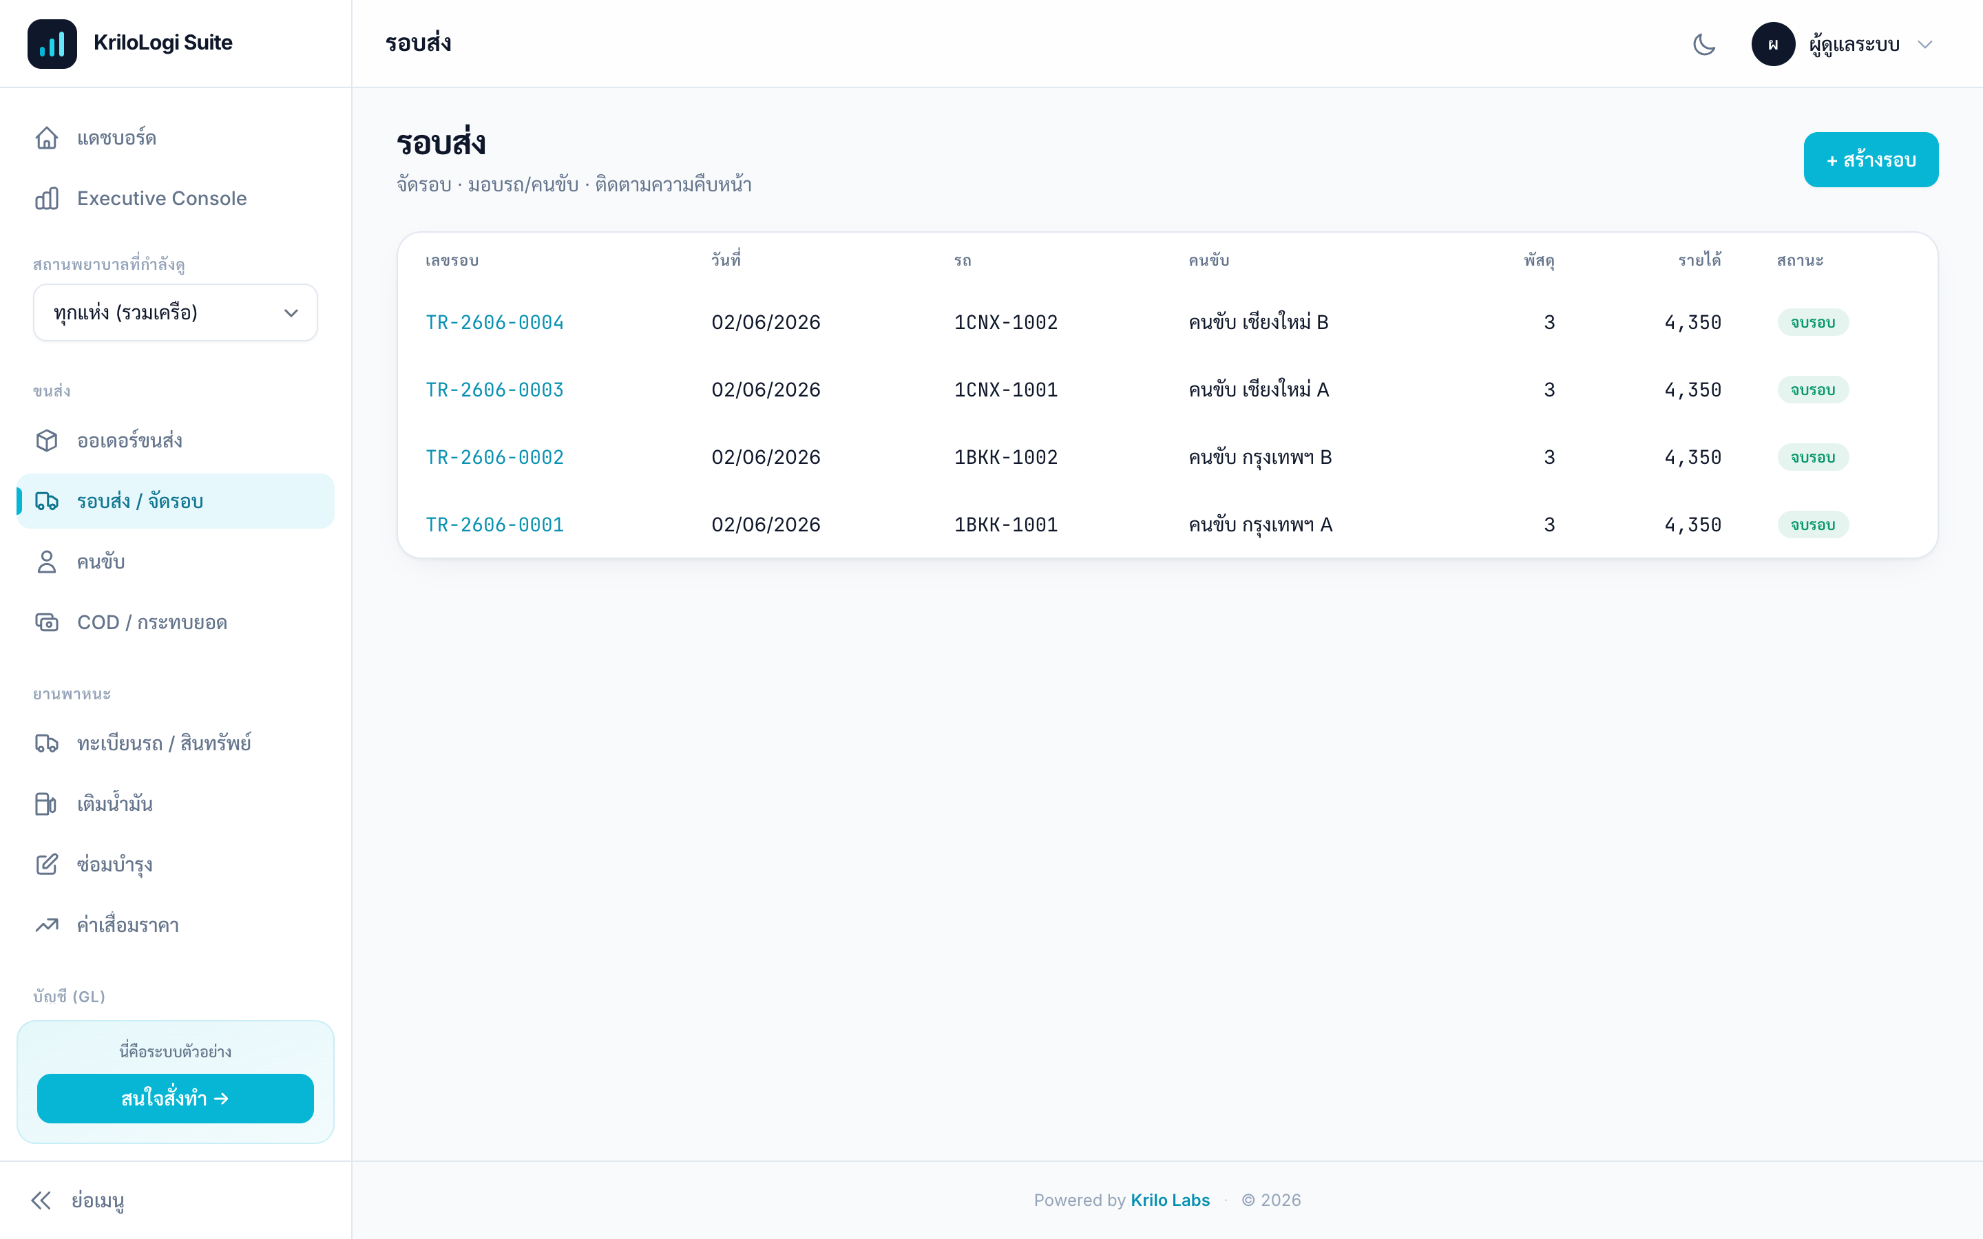Expand the ผู้ดูแลระบบ user menu chevron
This screenshot has height=1239, width=1983.
(x=1926, y=44)
